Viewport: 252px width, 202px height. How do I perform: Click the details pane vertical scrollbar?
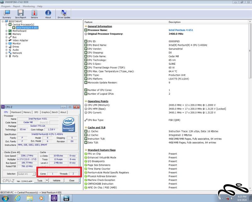(x=250, y=51)
